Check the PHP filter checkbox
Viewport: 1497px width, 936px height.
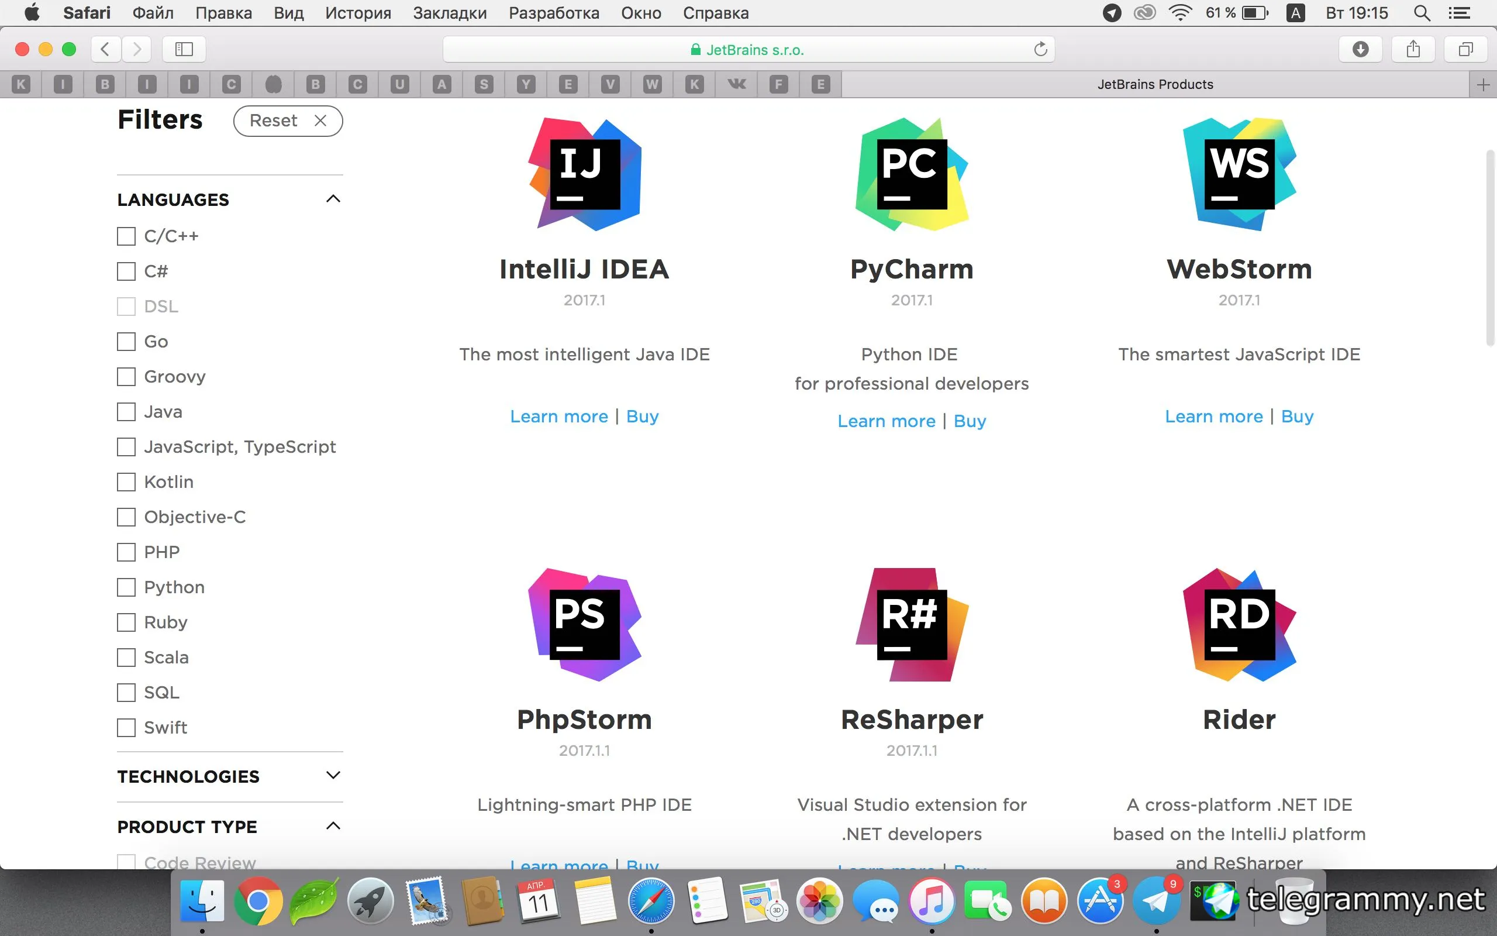[126, 552]
